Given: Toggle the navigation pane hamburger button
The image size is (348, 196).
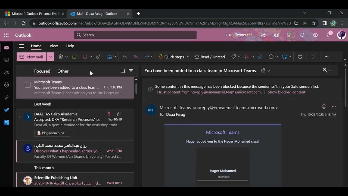Looking at the screenshot, I should 21,46.
